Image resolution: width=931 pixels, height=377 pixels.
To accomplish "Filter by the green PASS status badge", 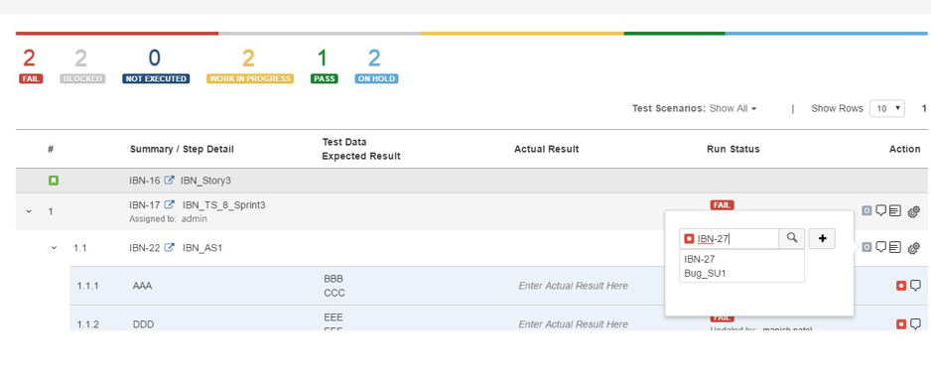I will coord(325,79).
